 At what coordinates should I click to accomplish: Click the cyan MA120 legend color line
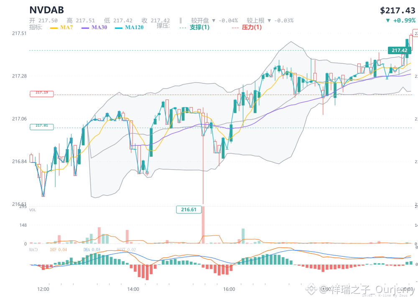(119, 28)
